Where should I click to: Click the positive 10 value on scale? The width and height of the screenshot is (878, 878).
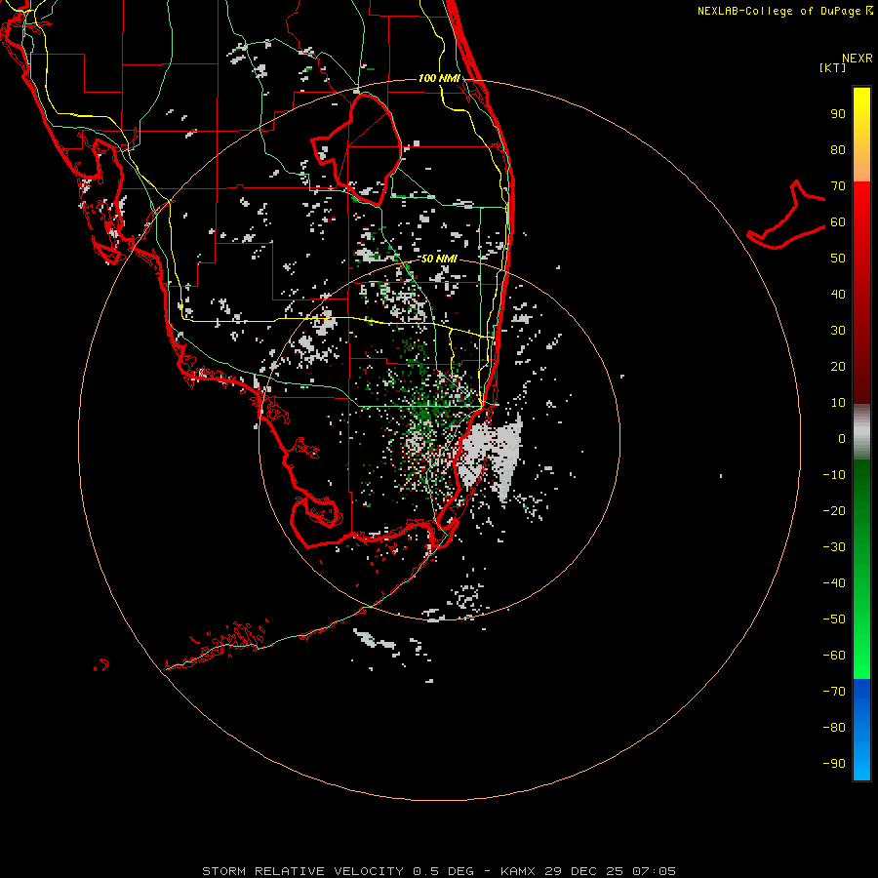[x=838, y=403]
